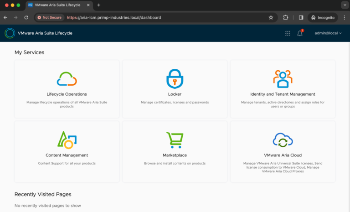Open the Marketplace shopping cart icon
Screen dimensions: 350x212
point(175,140)
